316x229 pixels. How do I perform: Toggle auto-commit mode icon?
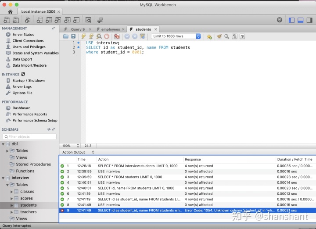click(143, 36)
